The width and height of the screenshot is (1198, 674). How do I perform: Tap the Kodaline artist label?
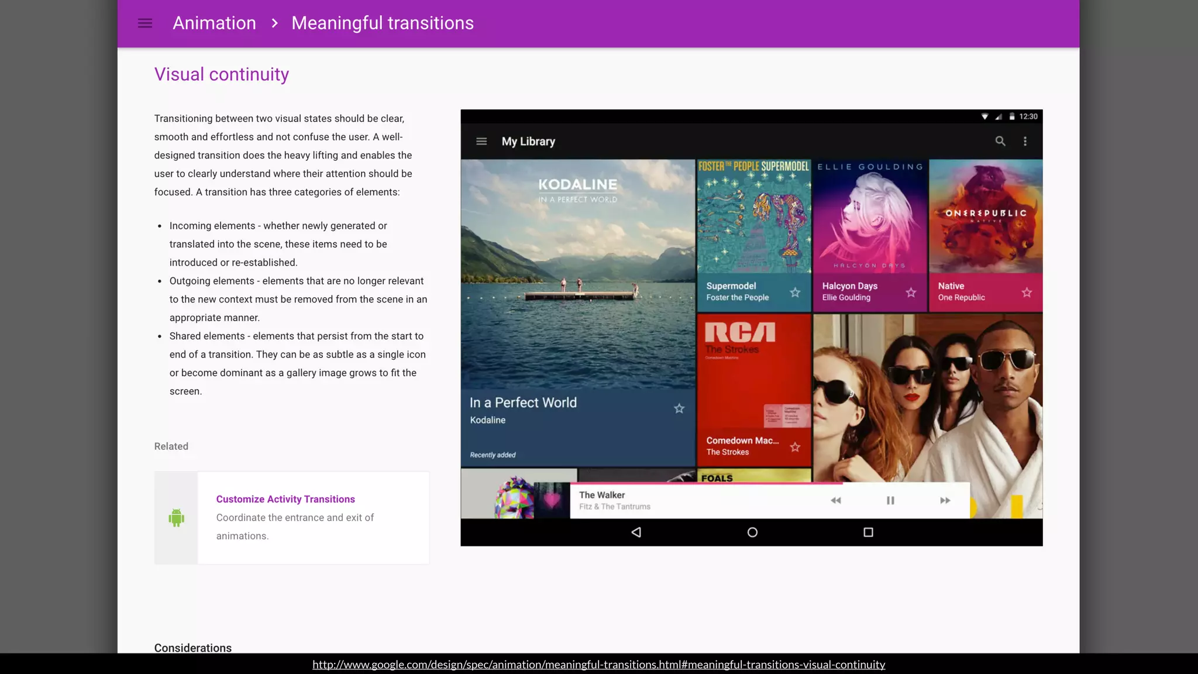click(488, 420)
